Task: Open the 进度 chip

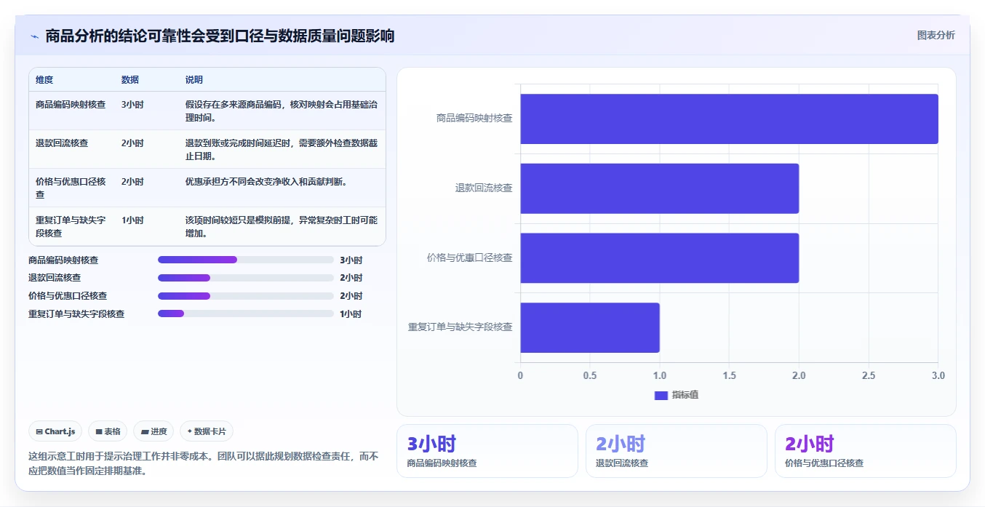Action: [153, 431]
